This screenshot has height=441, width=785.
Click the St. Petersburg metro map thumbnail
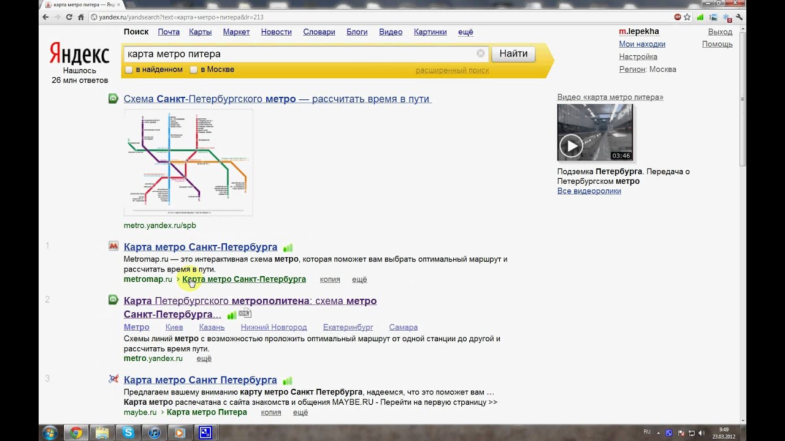[188, 162]
